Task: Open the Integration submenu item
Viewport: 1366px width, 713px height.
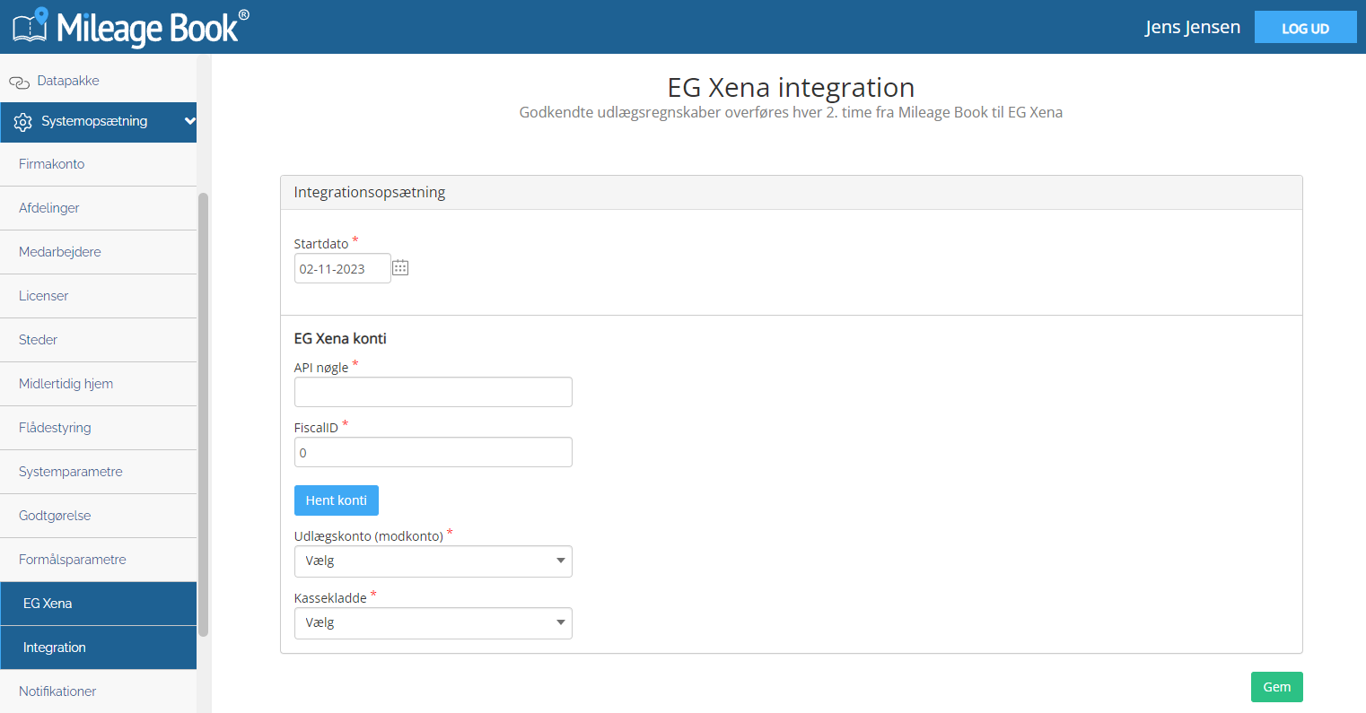Action: click(99, 648)
